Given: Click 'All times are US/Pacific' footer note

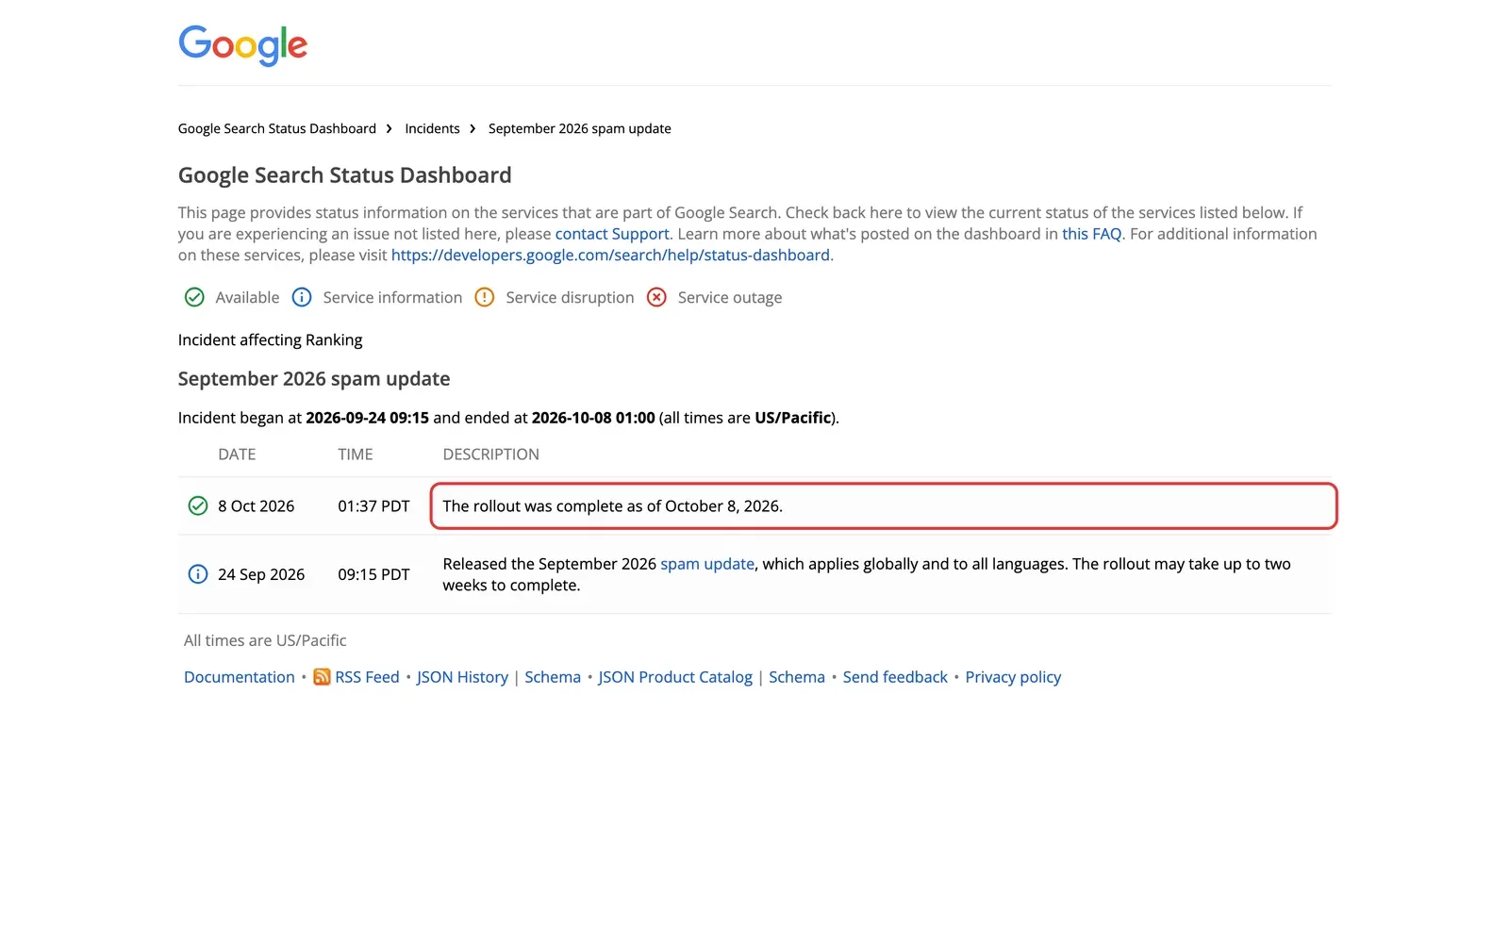Looking at the screenshot, I should click(x=265, y=640).
